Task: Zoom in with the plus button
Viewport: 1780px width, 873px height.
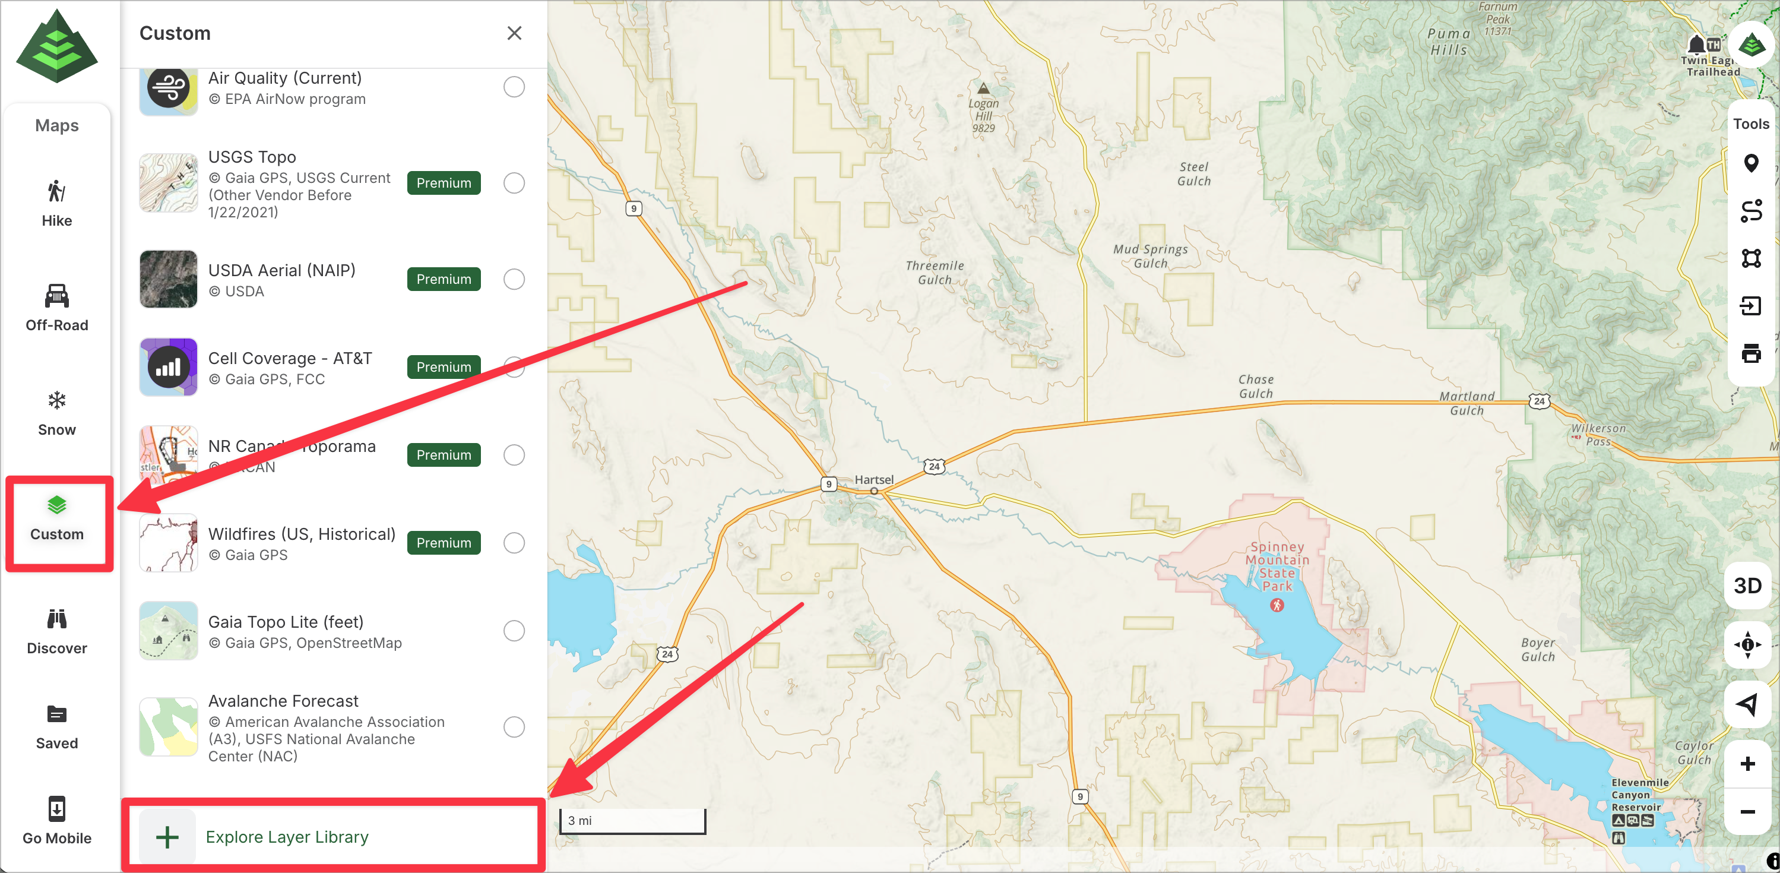Action: pos(1747,764)
